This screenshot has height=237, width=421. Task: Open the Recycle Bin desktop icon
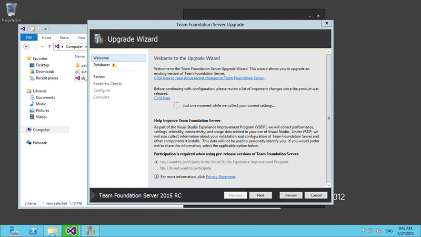pos(11,13)
